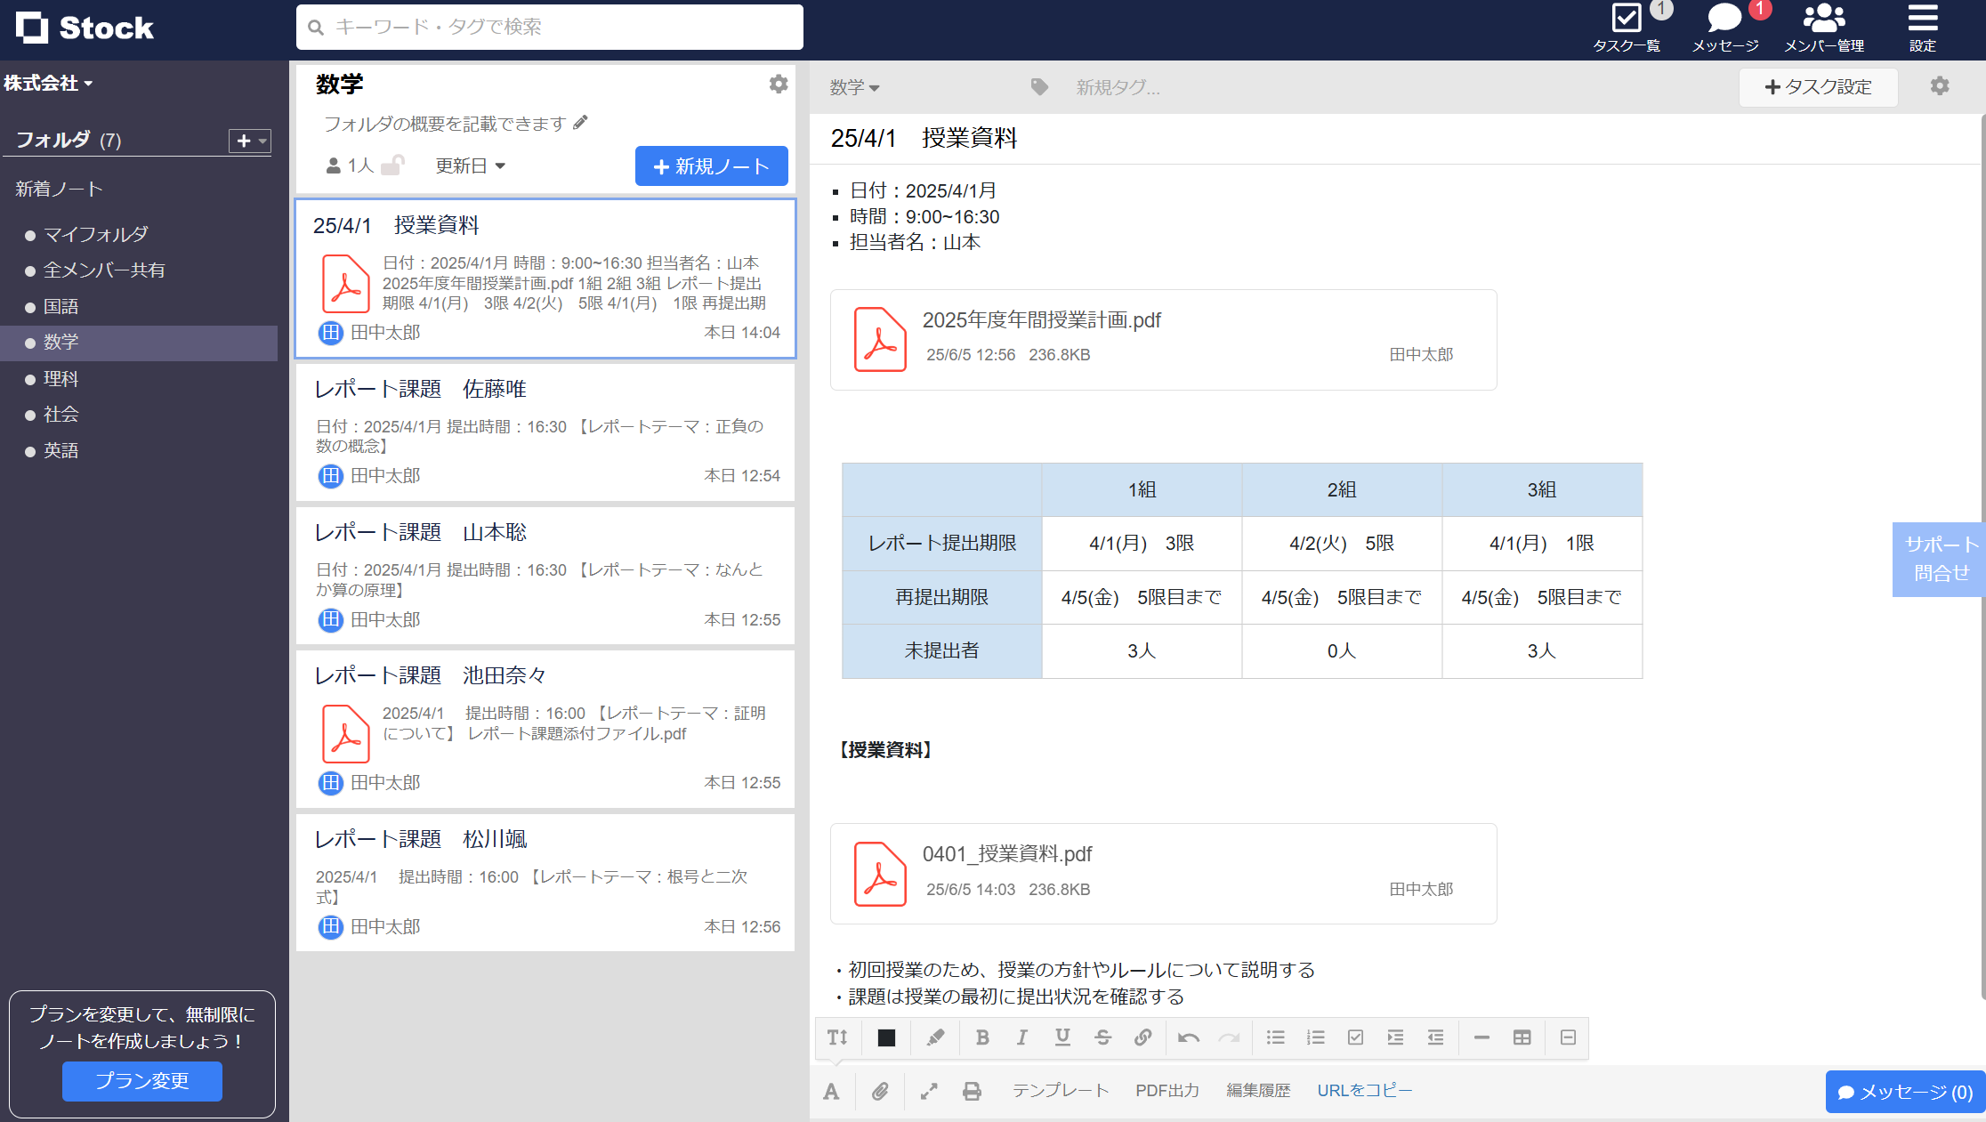Attach a file using the paperclip icon
Screen dimensions: 1986x1122
[881, 1091]
